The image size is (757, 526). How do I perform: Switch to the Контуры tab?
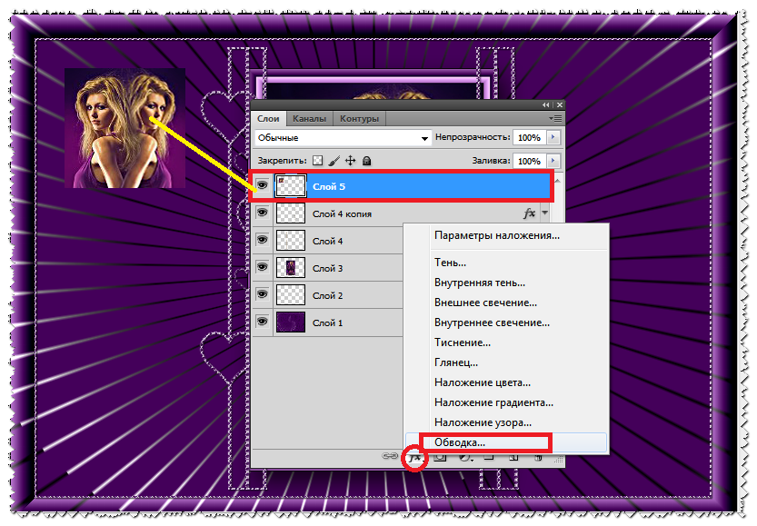click(x=359, y=119)
